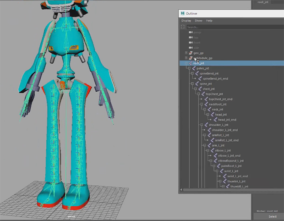Select the shoulder_L_jnt_end row label
Viewport: 284px width, 221px height.
click(225, 130)
